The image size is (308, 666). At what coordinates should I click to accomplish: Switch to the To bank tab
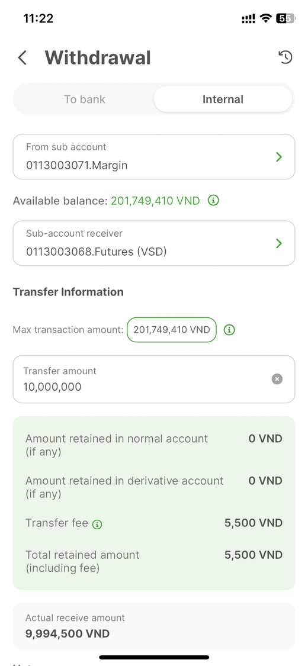(x=85, y=99)
